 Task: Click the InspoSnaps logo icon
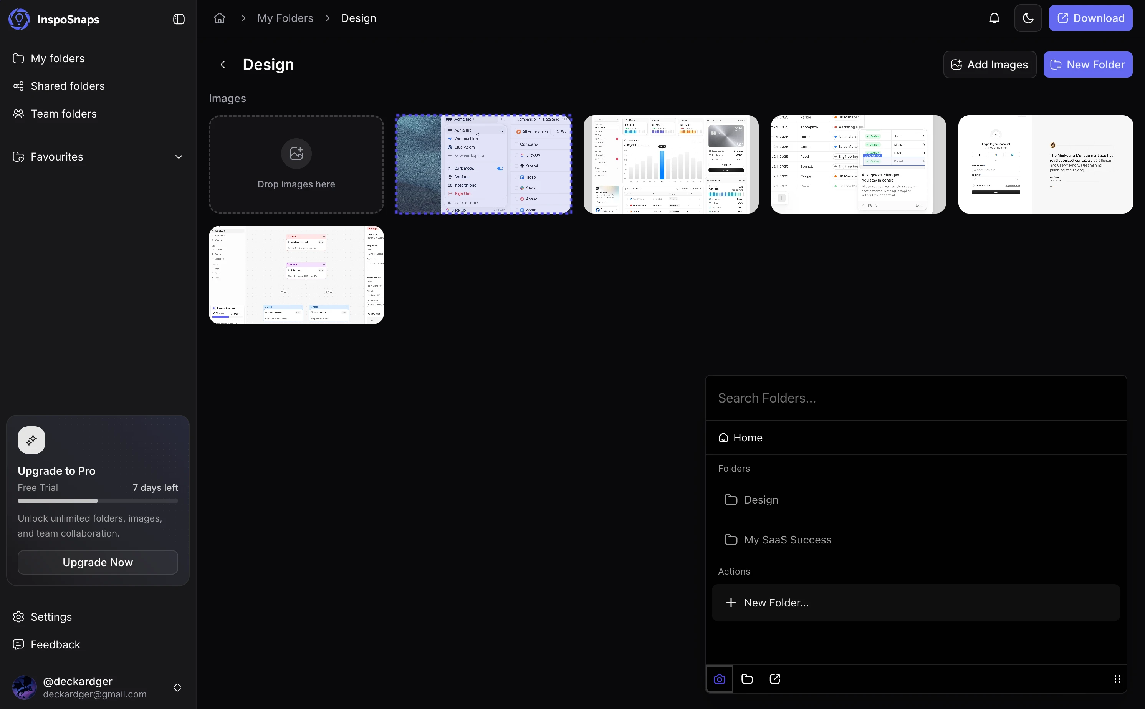pos(19,19)
